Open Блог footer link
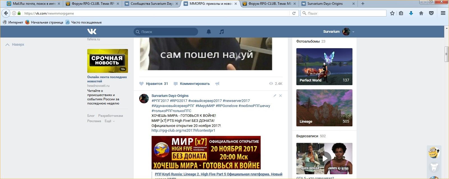Screen dimensions: 449x179 tap(91, 116)
